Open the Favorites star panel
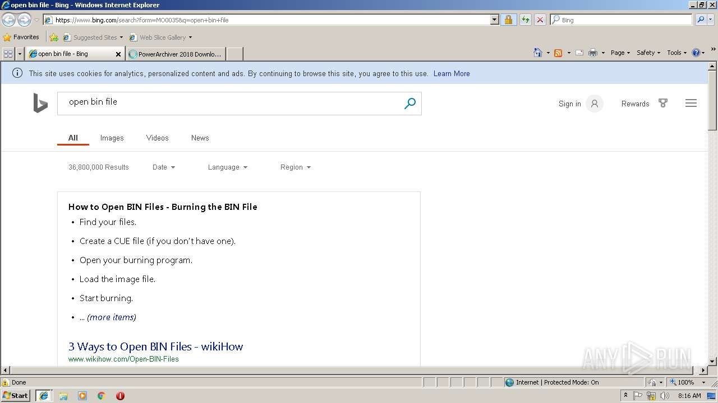Screen dimensions: 718x403 (x=21, y=38)
